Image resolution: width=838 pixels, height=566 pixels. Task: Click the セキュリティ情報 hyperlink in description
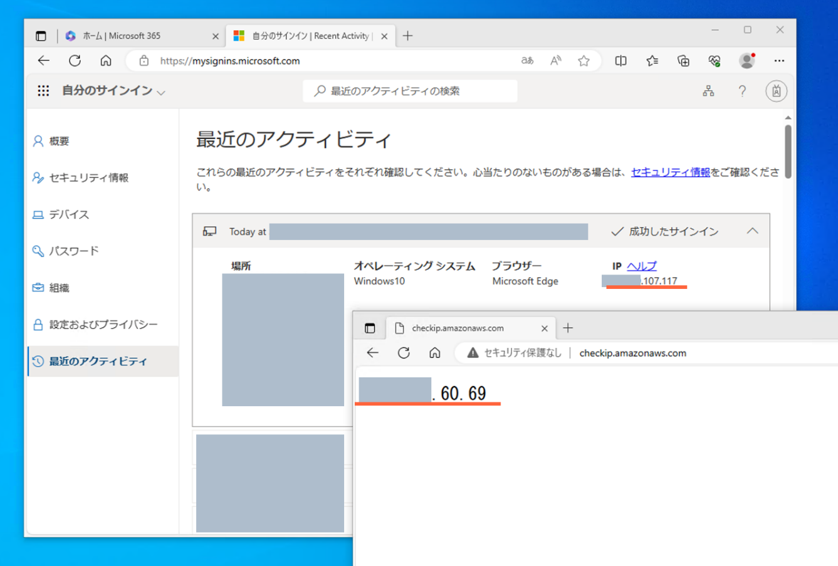[670, 172]
